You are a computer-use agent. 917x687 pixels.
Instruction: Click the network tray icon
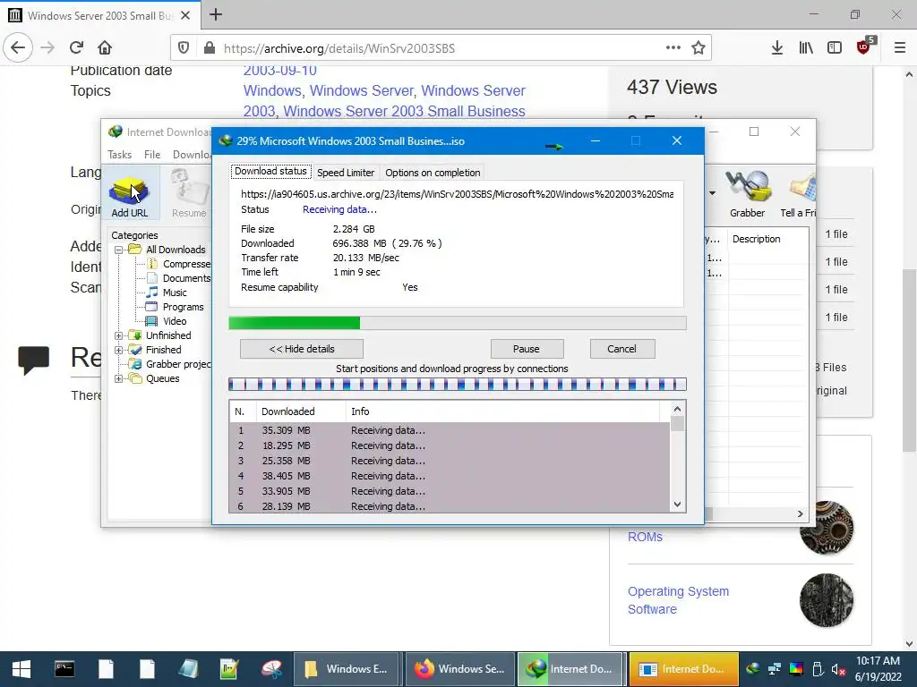[775, 669]
